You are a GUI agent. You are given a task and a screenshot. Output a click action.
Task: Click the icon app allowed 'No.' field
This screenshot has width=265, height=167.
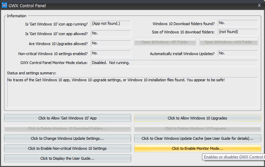[111, 33]
